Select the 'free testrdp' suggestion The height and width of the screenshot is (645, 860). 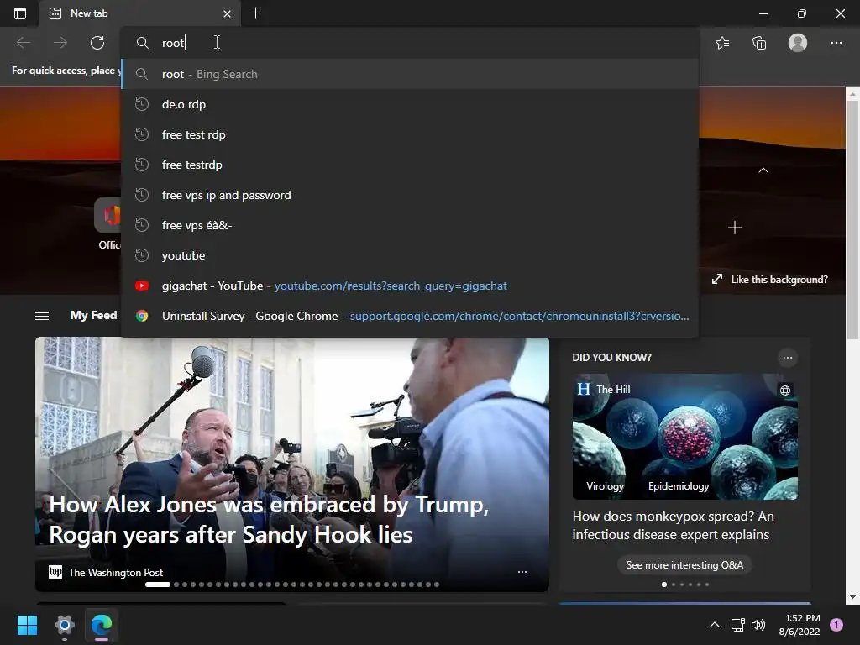coord(409,165)
